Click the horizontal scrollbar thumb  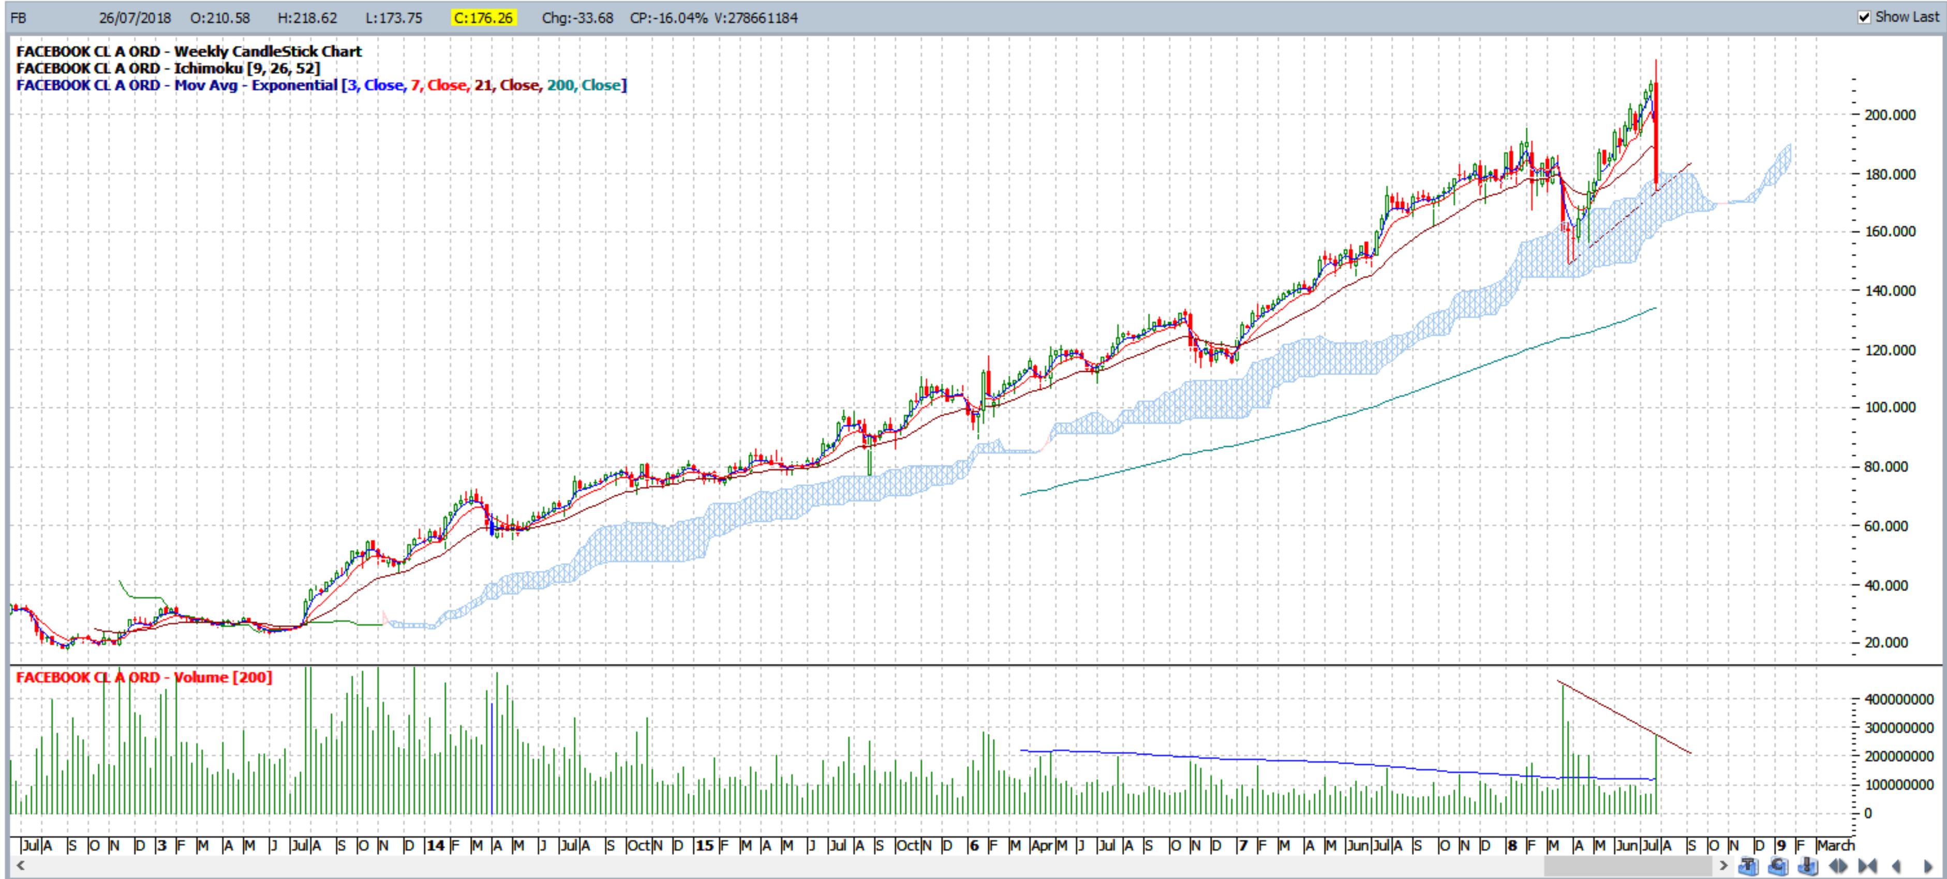(1628, 866)
